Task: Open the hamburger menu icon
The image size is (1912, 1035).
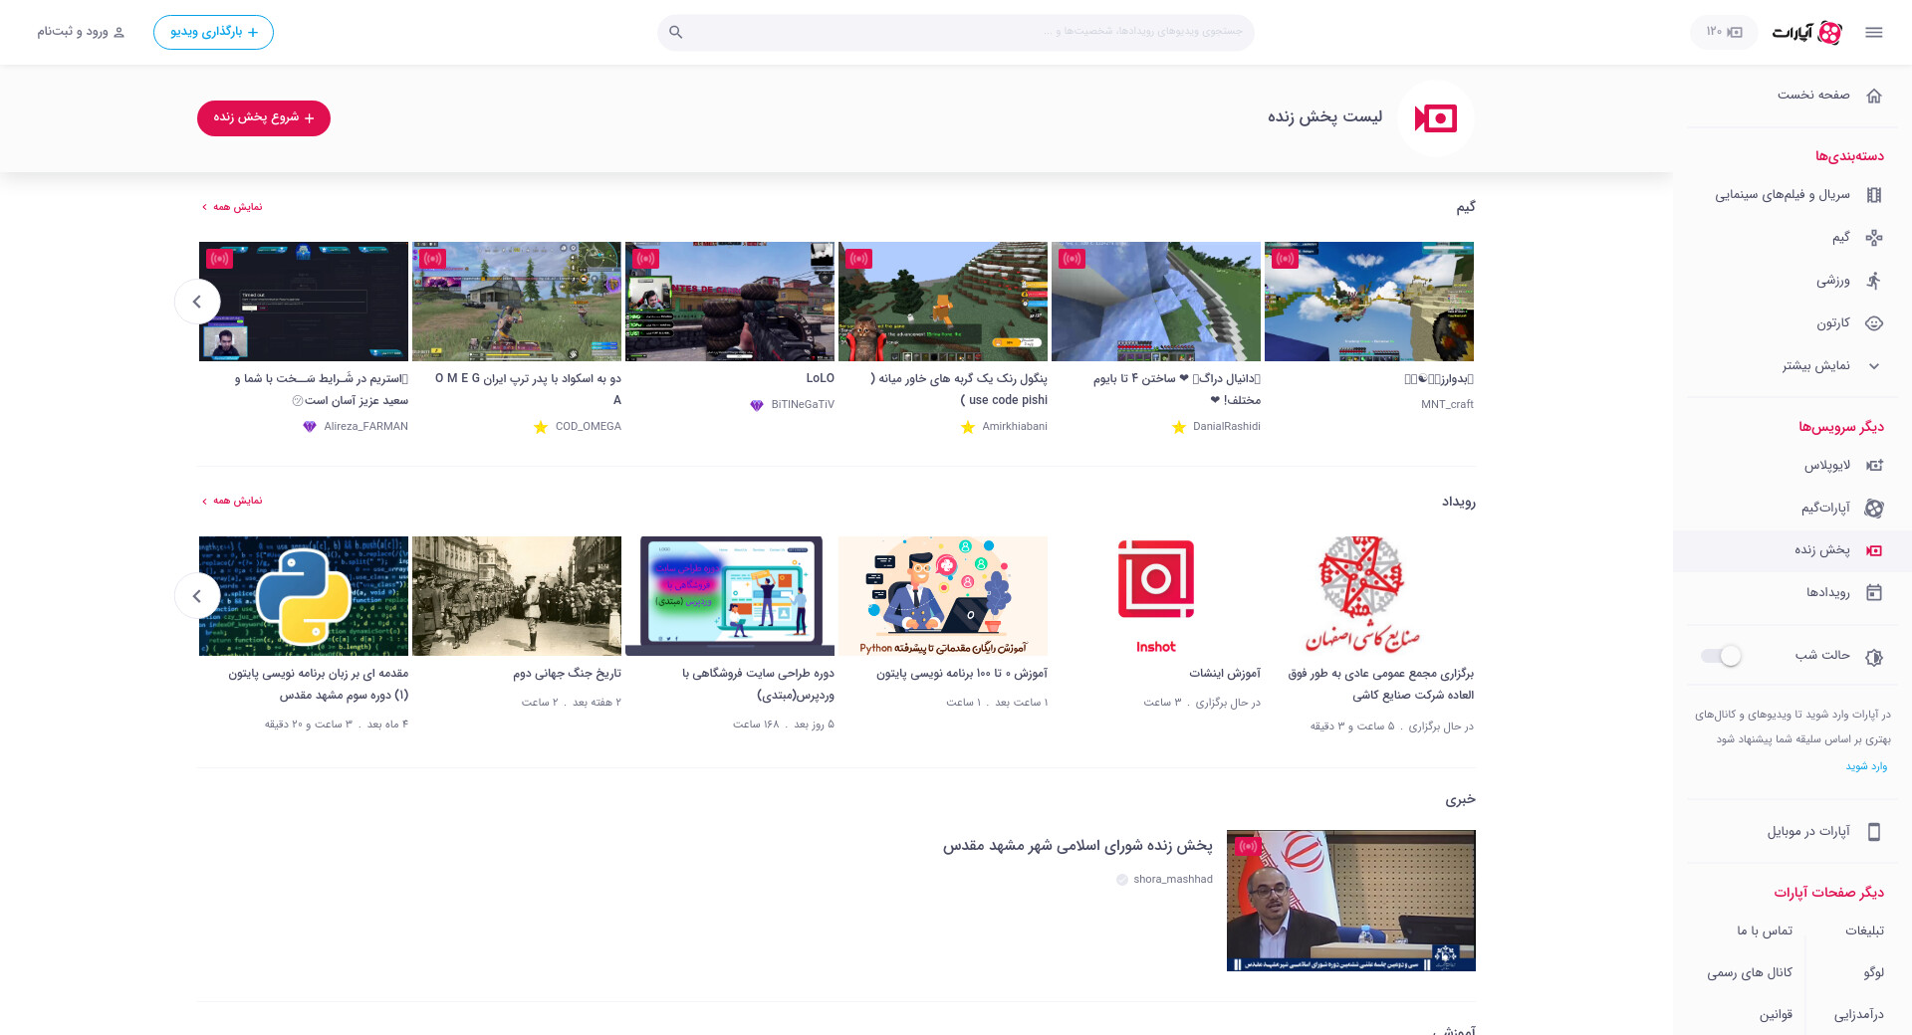Action: [1873, 32]
